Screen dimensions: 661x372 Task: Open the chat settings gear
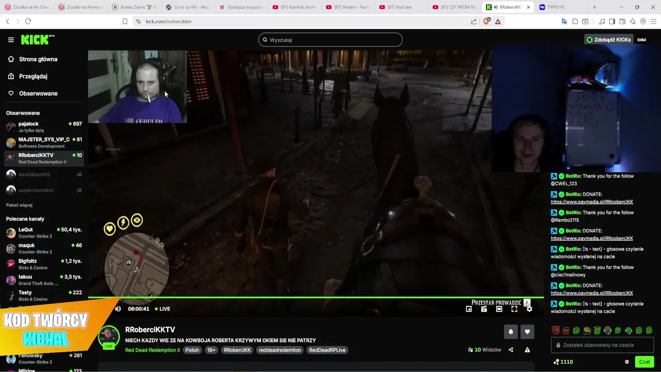pos(627,362)
